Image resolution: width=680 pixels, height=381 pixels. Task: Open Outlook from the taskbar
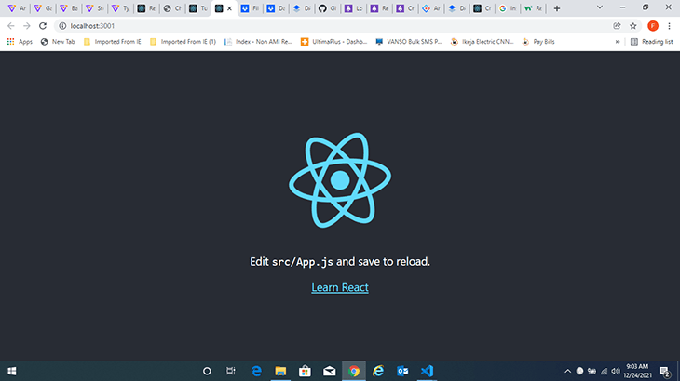(402, 371)
